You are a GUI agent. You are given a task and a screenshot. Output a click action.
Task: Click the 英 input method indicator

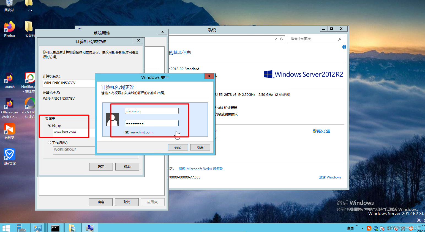coord(403,228)
